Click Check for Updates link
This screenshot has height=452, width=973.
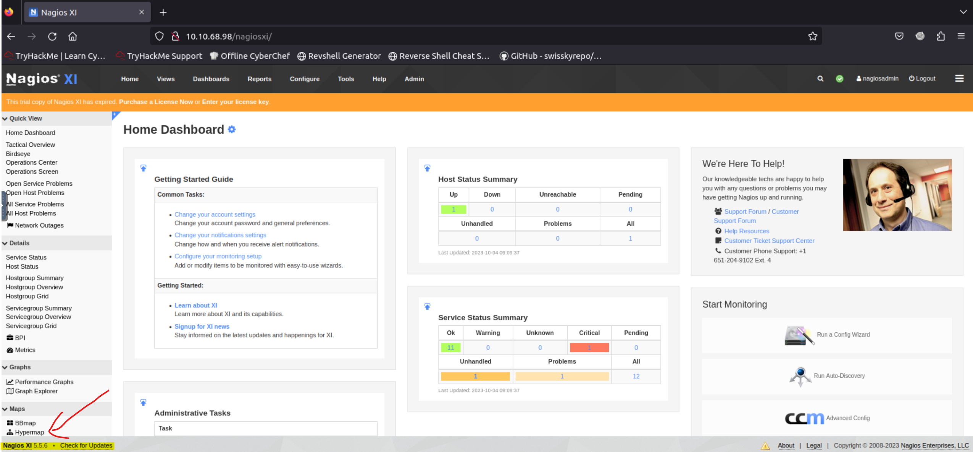(86, 445)
